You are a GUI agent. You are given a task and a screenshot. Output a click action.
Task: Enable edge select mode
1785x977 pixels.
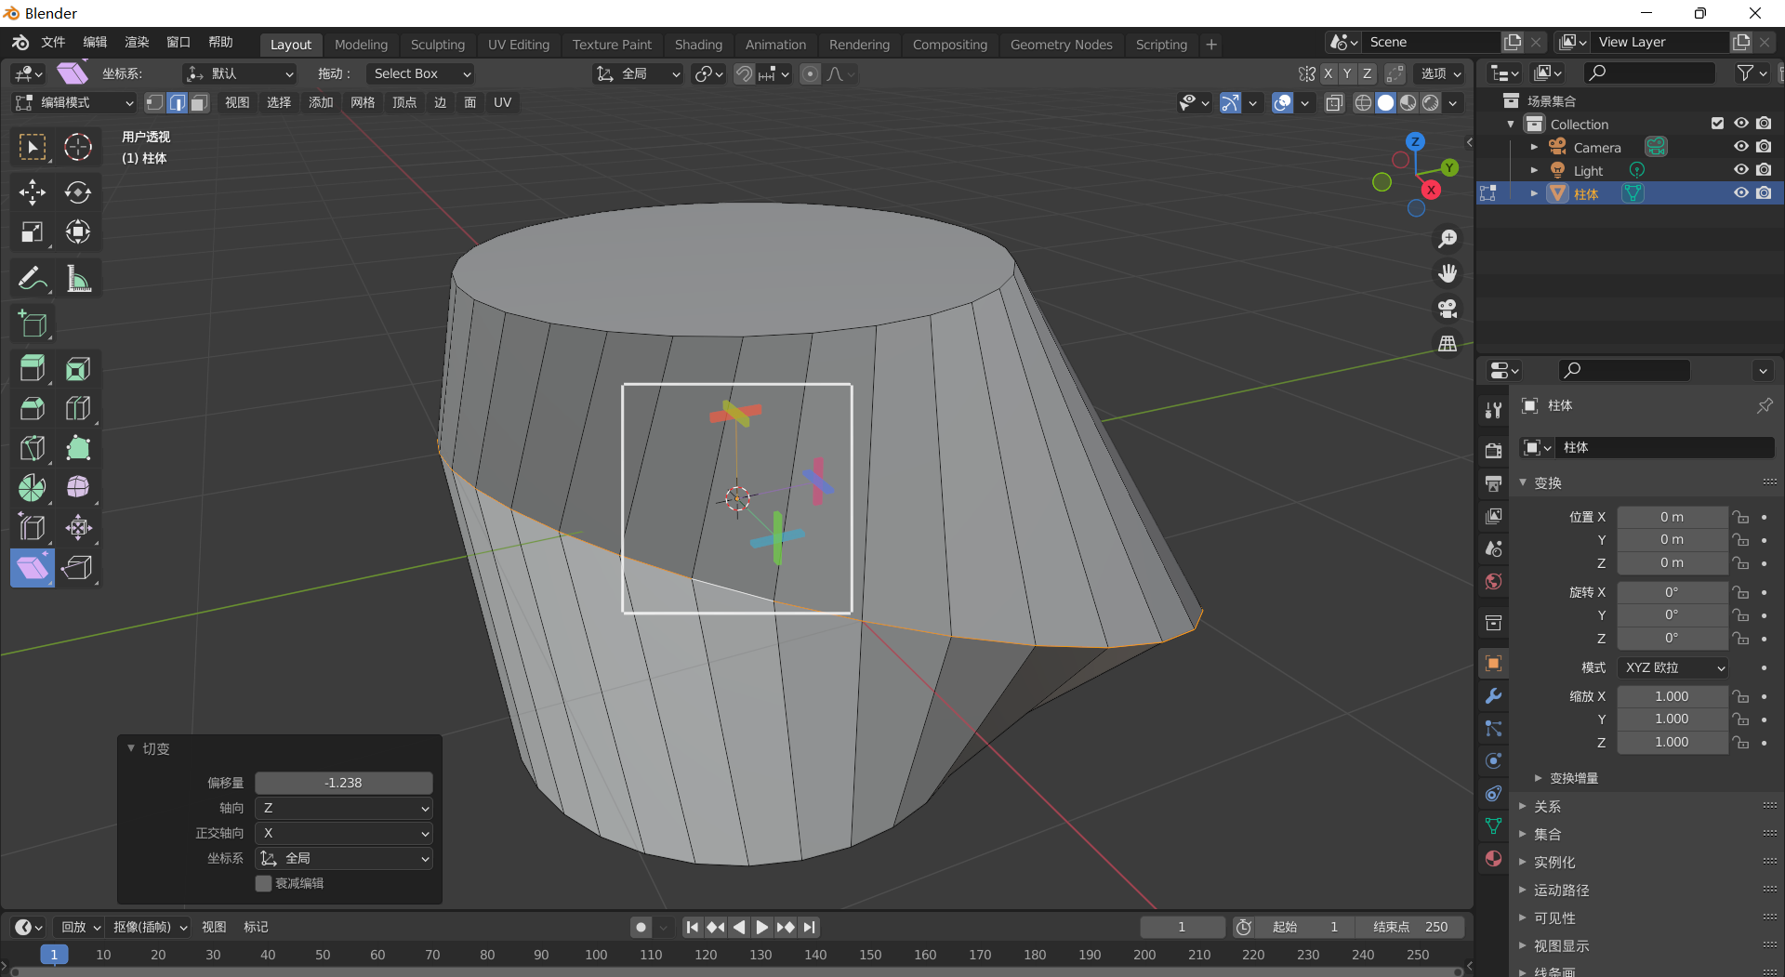tap(177, 103)
